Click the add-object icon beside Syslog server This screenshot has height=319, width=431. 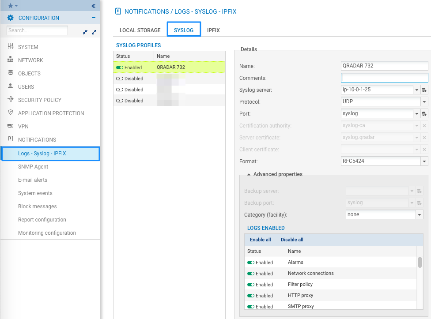pos(424,90)
